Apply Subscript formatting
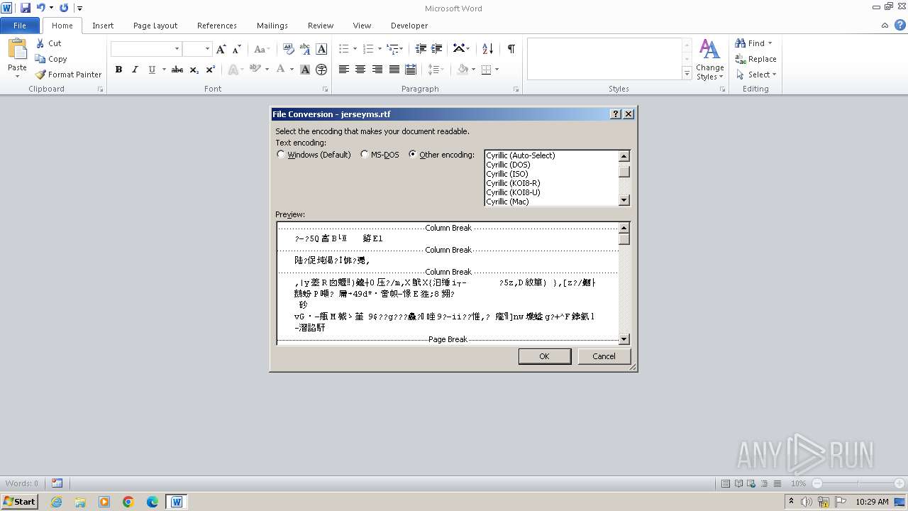 point(194,70)
